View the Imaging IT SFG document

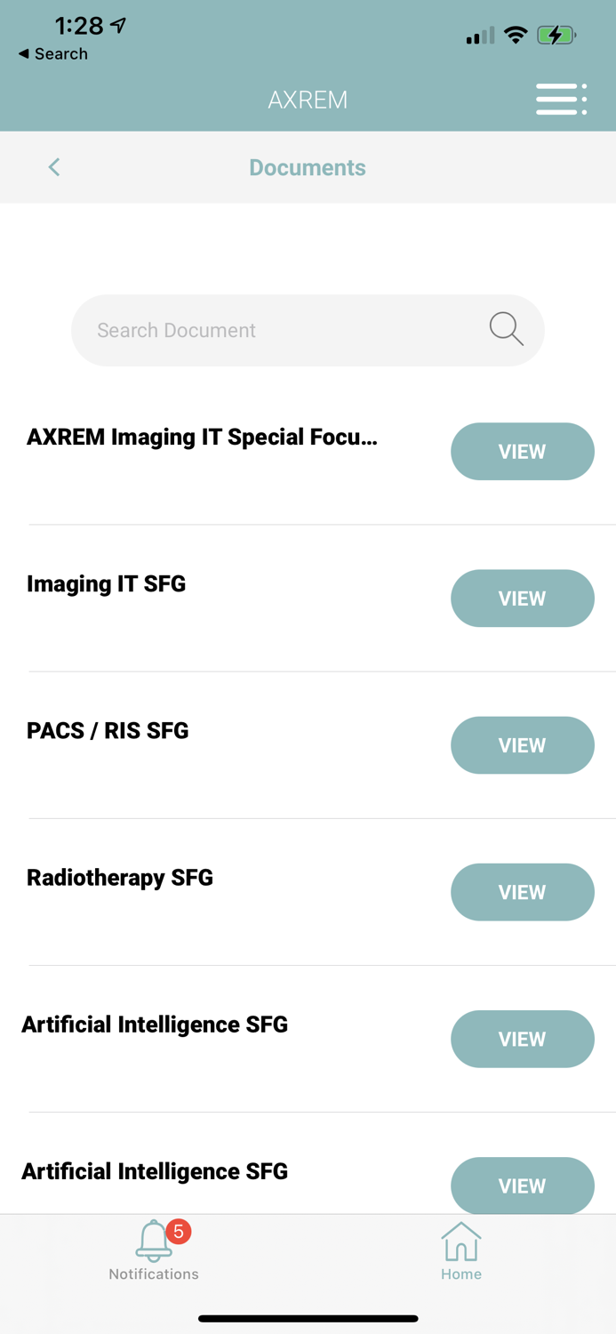[x=522, y=599]
